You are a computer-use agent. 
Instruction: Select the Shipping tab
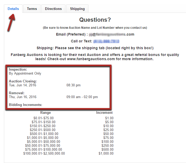click(x=77, y=9)
